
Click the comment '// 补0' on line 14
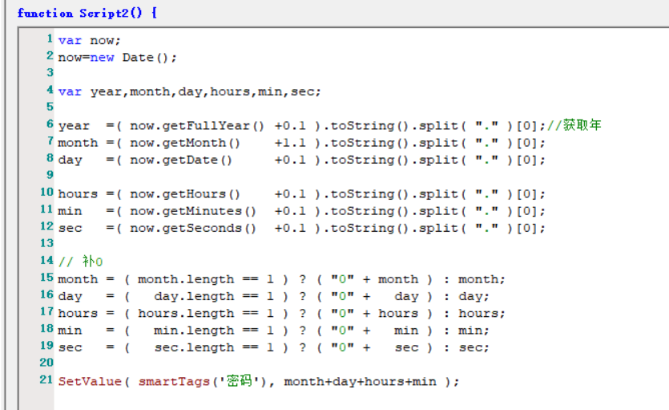tap(80, 262)
